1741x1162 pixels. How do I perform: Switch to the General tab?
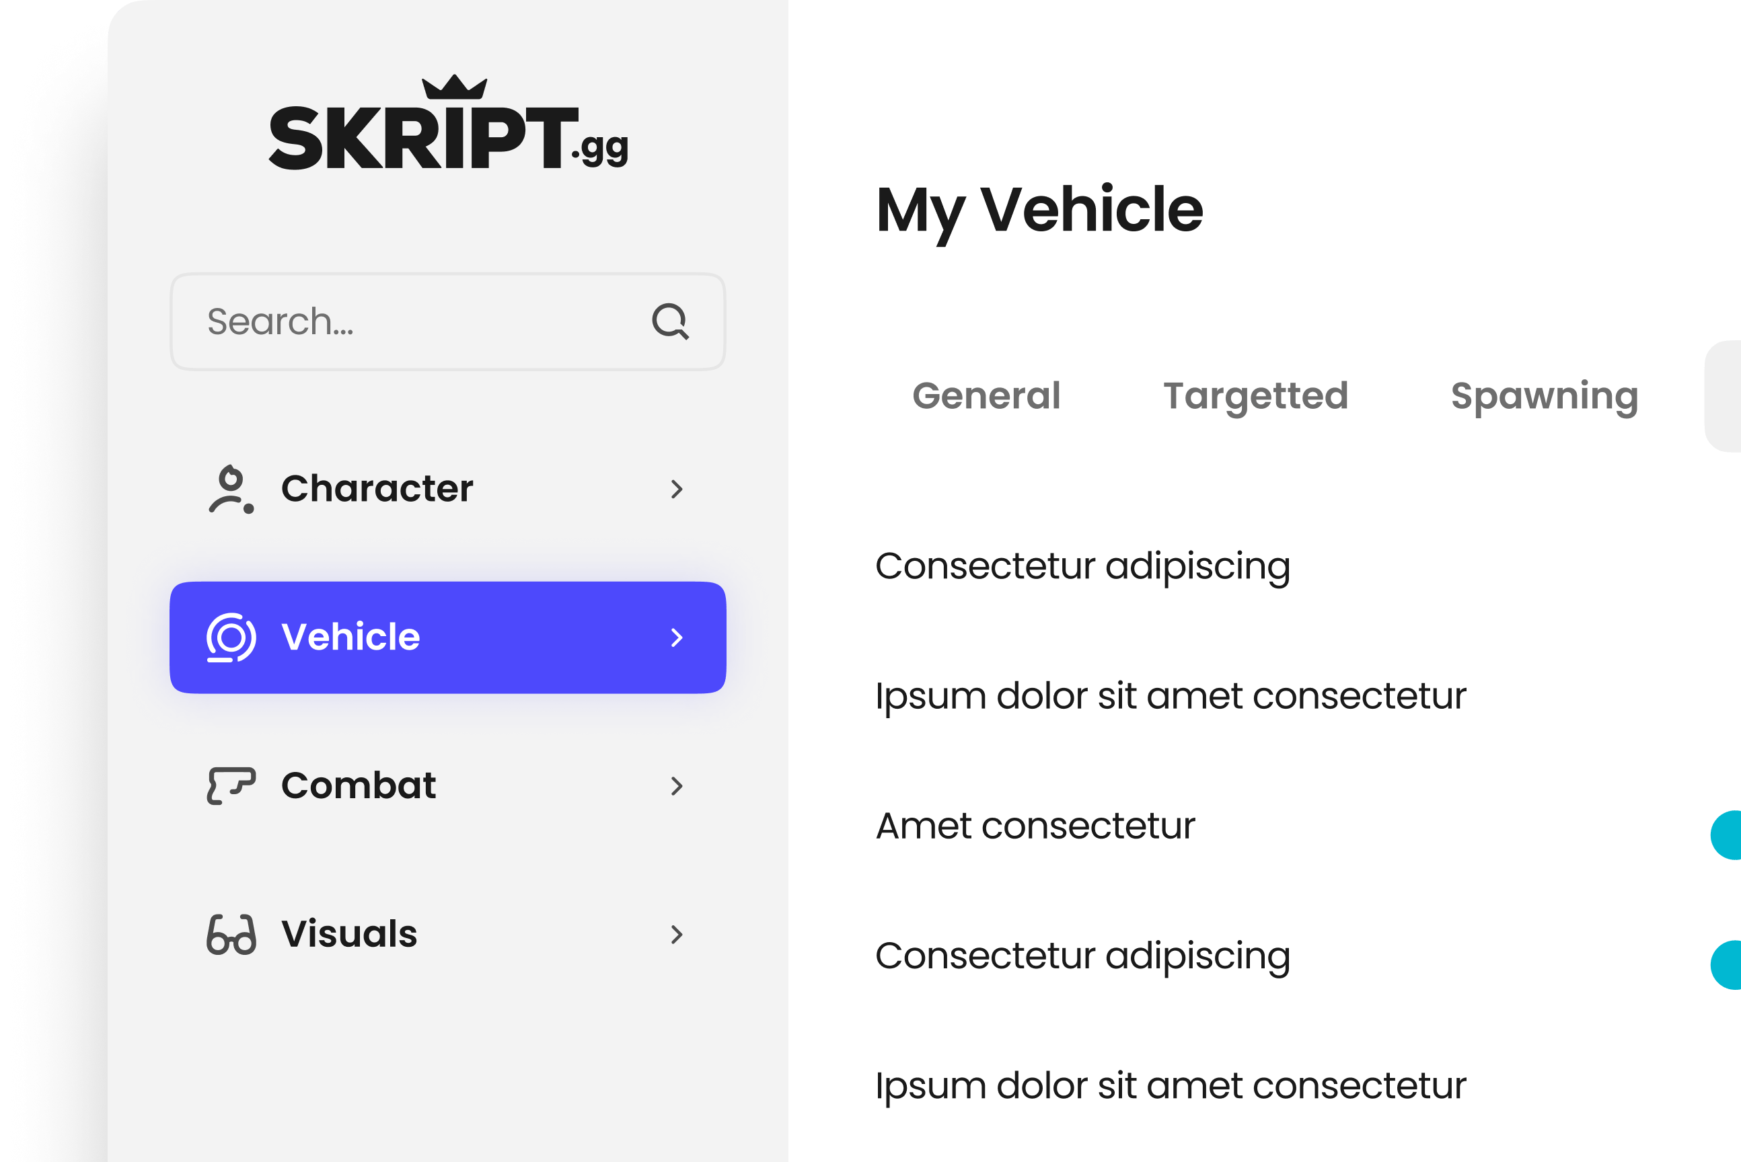coord(986,395)
